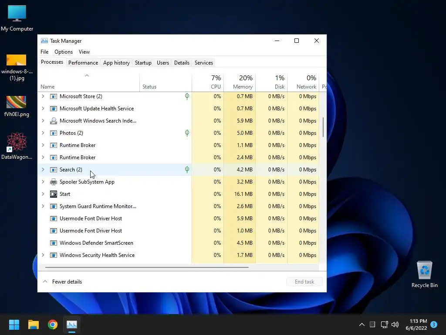Screen dimensions: 446x335
Task: Open the volume control in system tray
Action: (395, 325)
